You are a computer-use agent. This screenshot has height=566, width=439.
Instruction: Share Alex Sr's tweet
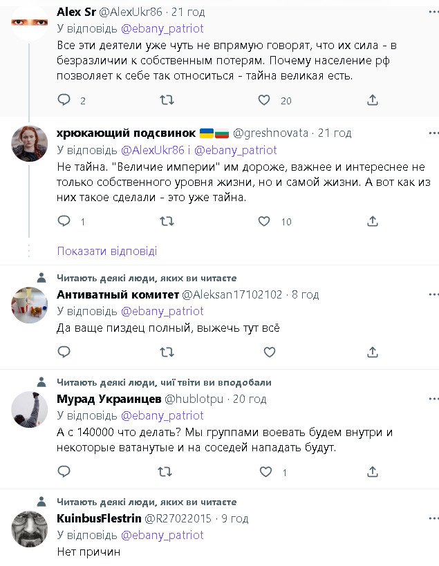coord(373,100)
